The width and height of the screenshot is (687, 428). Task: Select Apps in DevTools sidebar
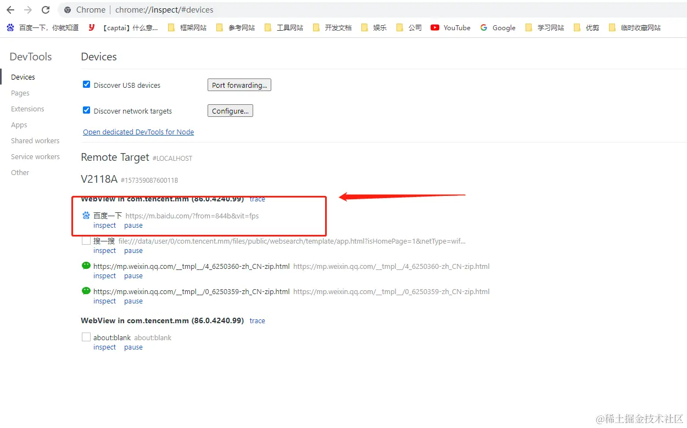click(x=19, y=125)
